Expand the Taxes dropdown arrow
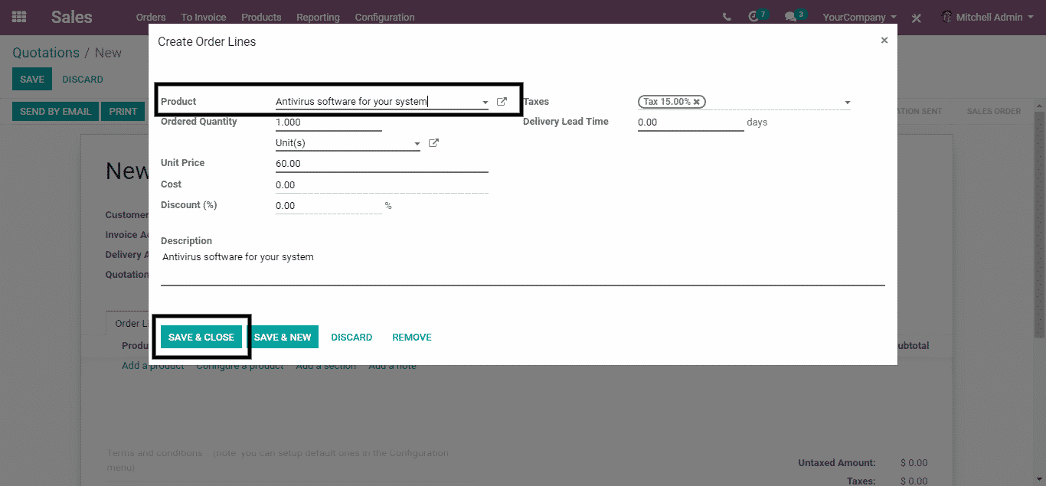Screen dimensions: 1046x486 point(847,103)
